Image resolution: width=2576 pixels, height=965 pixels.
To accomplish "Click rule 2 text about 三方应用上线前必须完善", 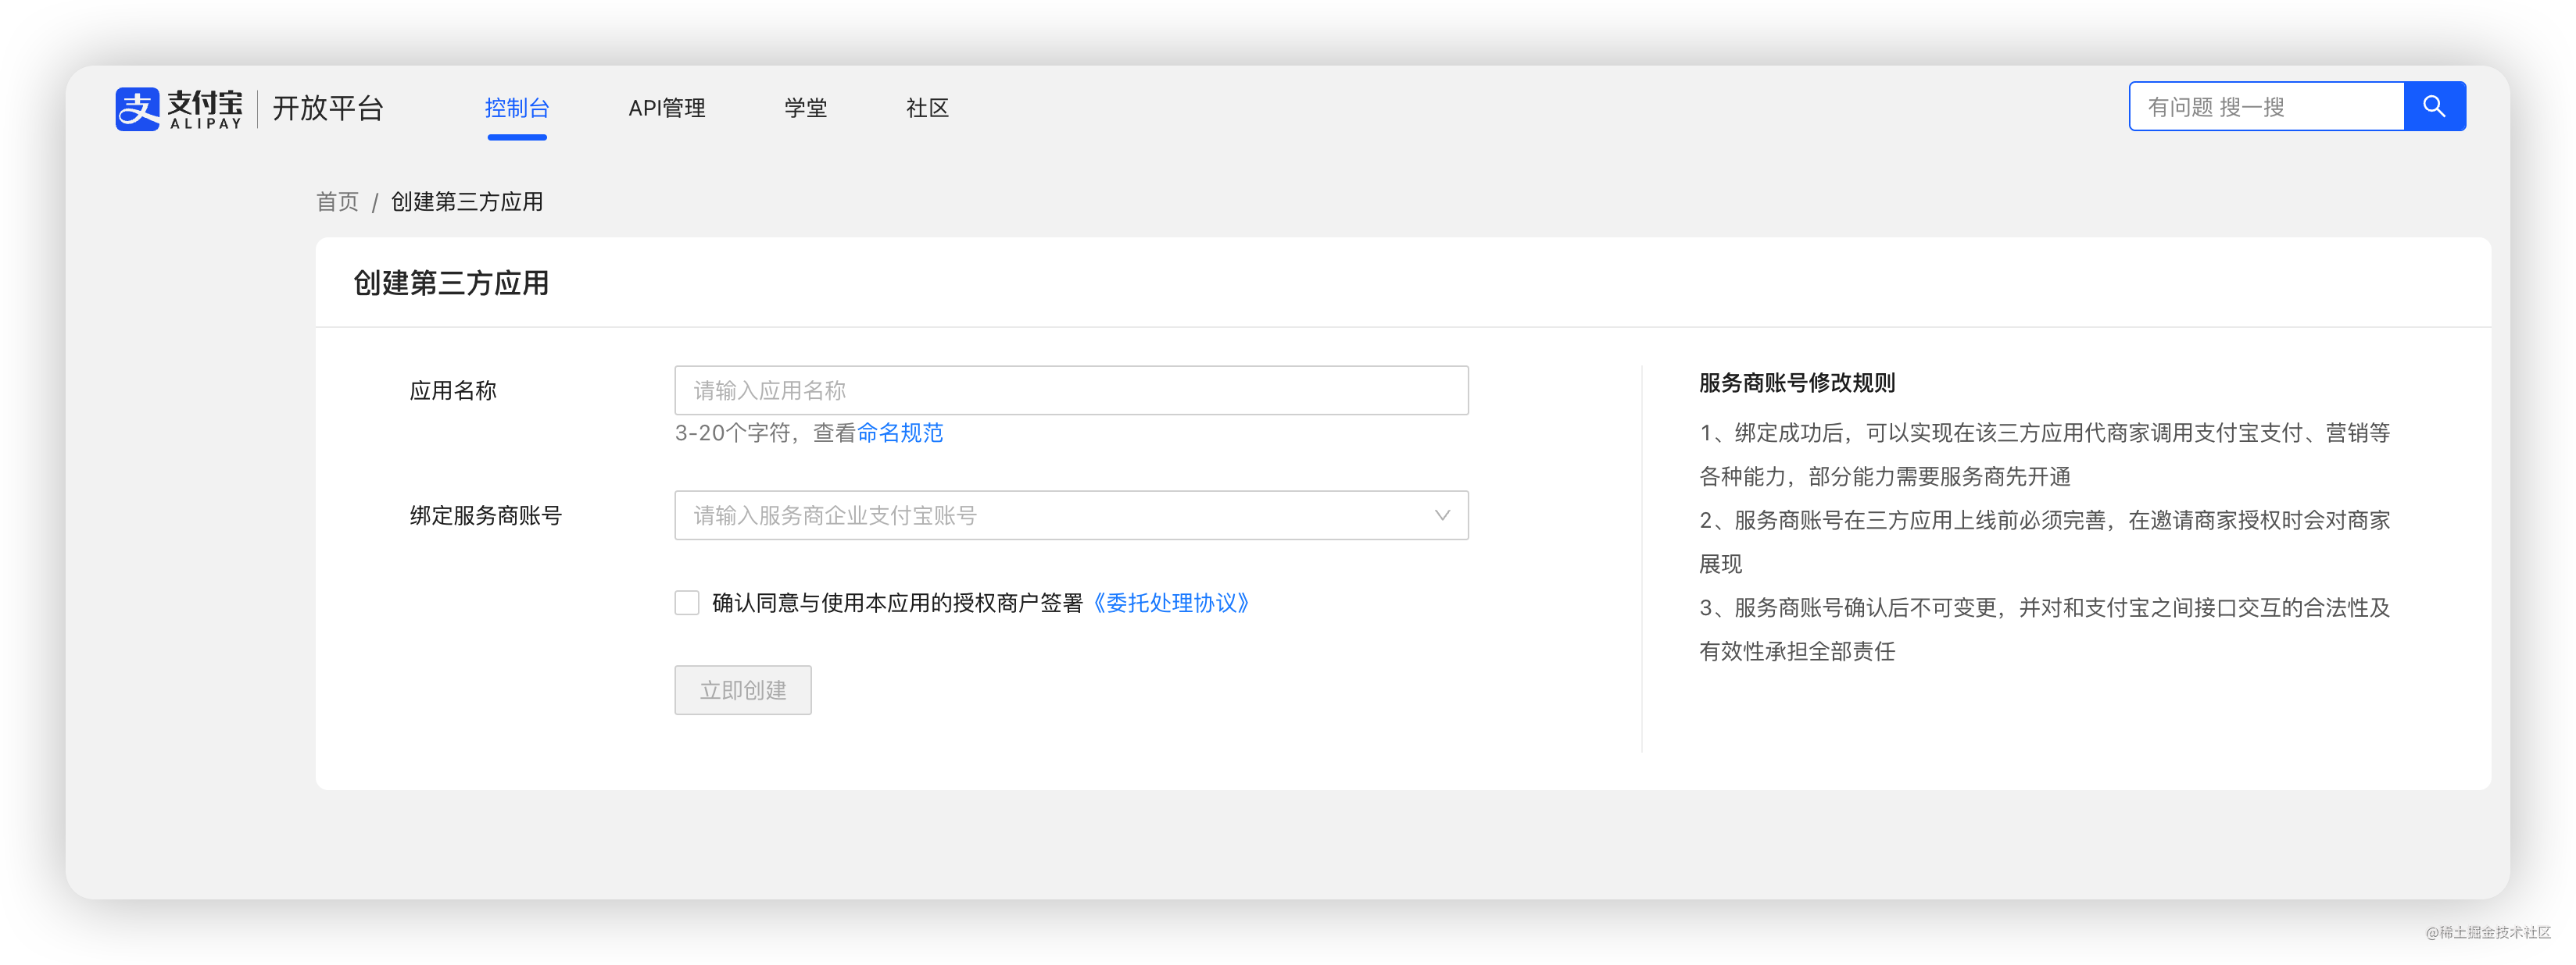I will tap(2045, 541).
